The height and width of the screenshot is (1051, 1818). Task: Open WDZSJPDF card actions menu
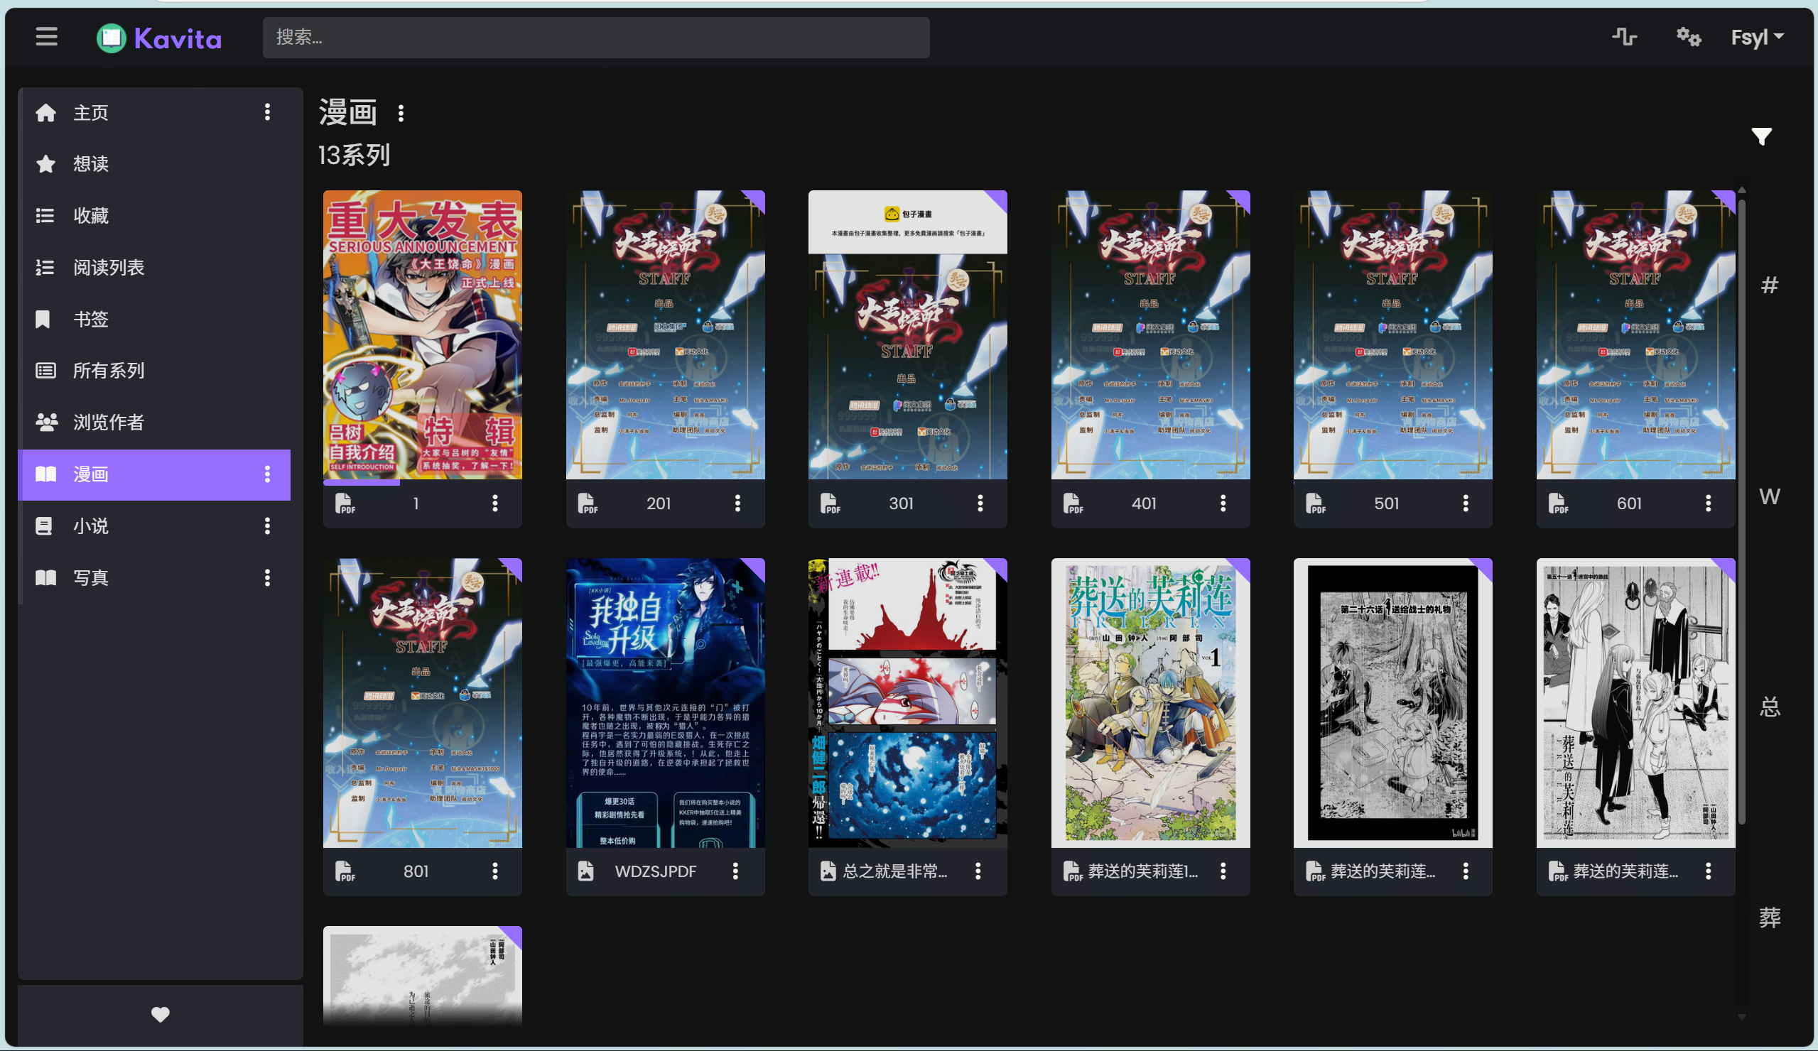[735, 871]
